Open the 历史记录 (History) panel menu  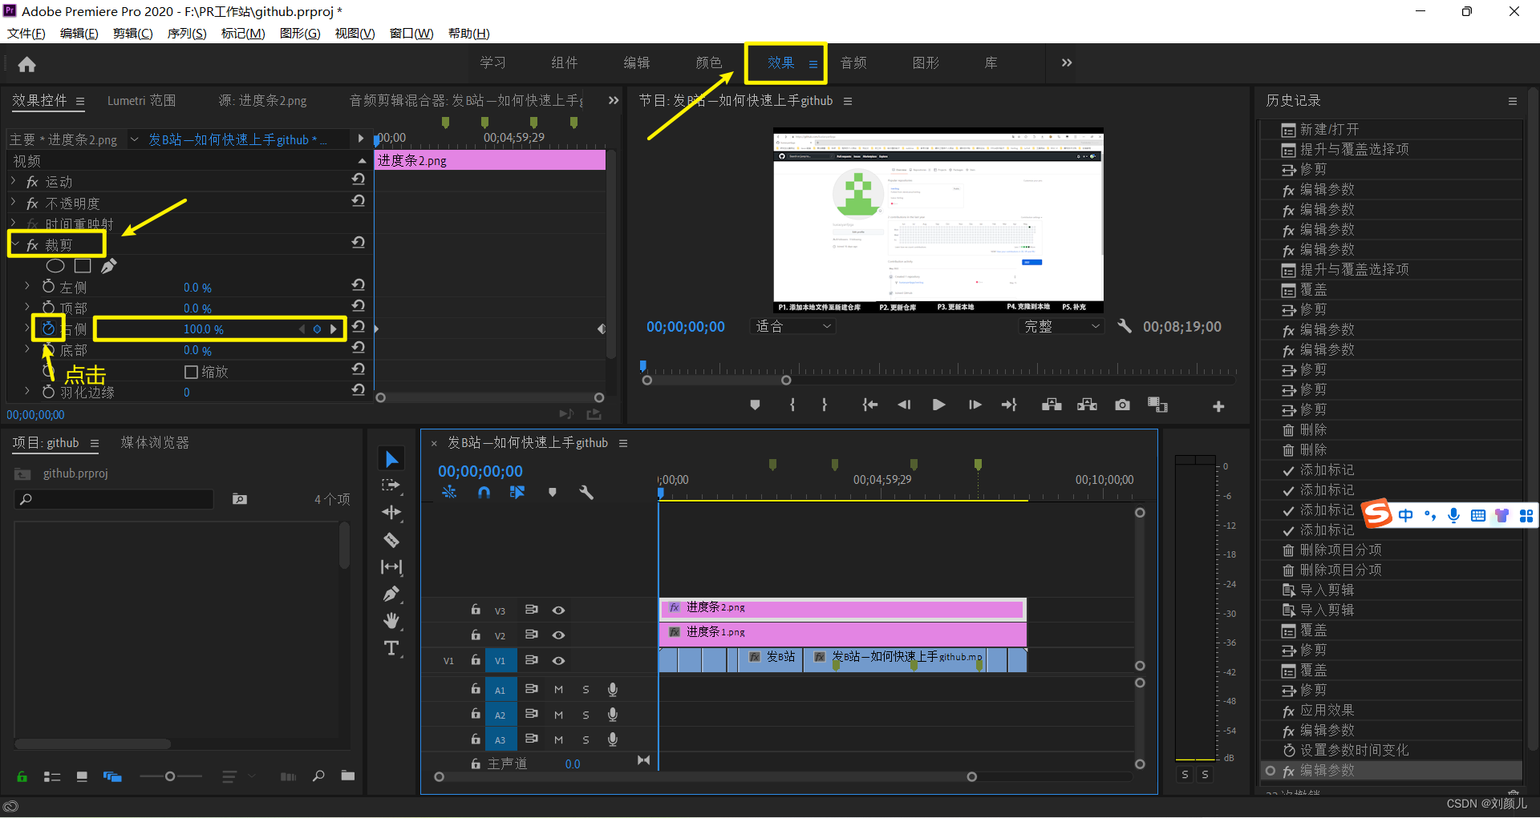point(1513,101)
